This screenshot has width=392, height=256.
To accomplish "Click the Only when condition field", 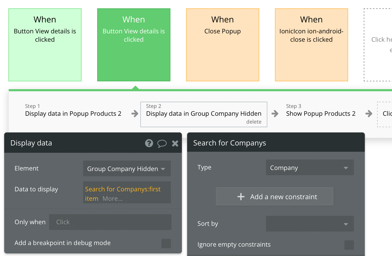I will [x=110, y=222].
